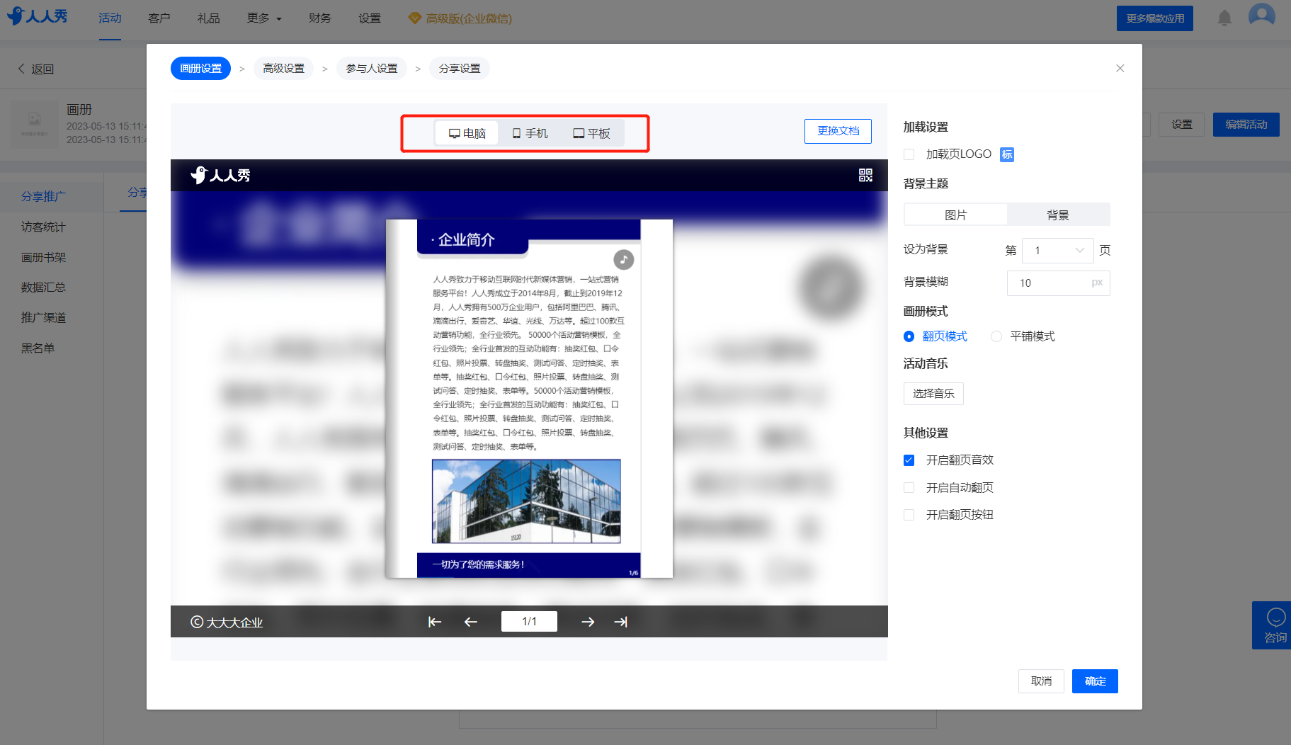Select 翻页模式 radio option
The width and height of the screenshot is (1291, 745).
click(x=935, y=336)
